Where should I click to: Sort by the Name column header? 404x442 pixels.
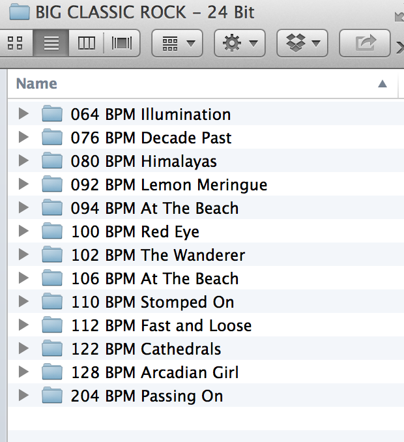pos(36,83)
